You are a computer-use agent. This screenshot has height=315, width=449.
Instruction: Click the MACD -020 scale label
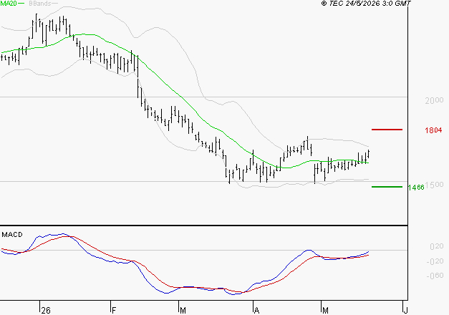tap(435, 261)
